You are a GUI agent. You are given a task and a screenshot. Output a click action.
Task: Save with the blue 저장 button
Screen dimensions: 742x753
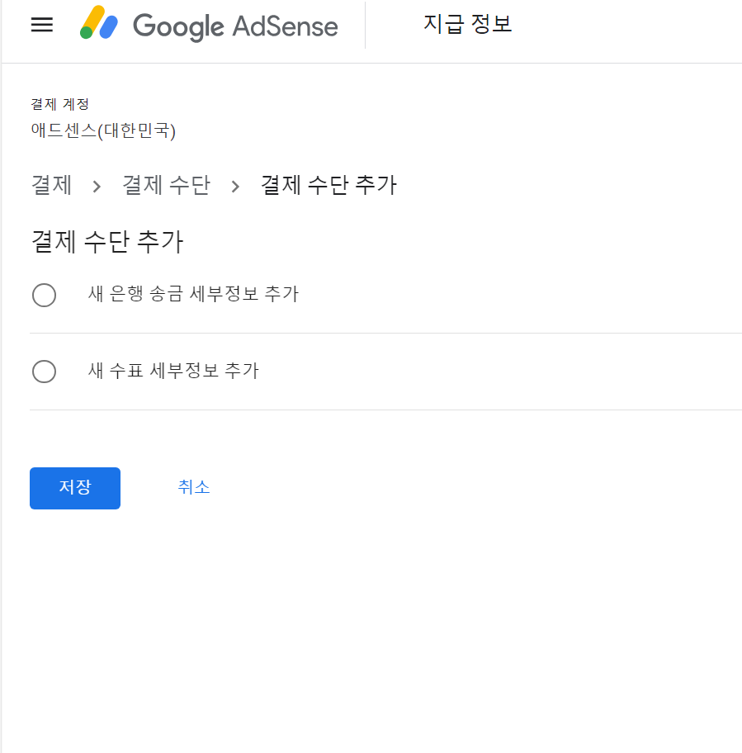coord(75,488)
